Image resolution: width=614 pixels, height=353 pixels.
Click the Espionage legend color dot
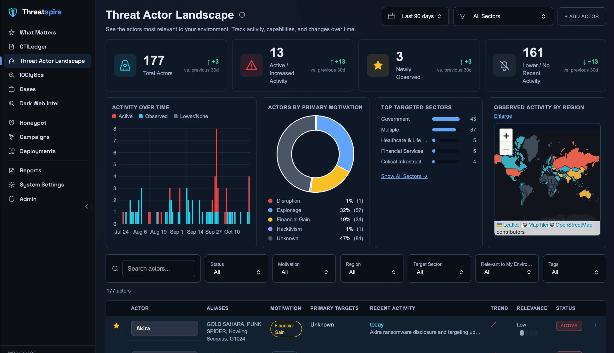pos(270,210)
